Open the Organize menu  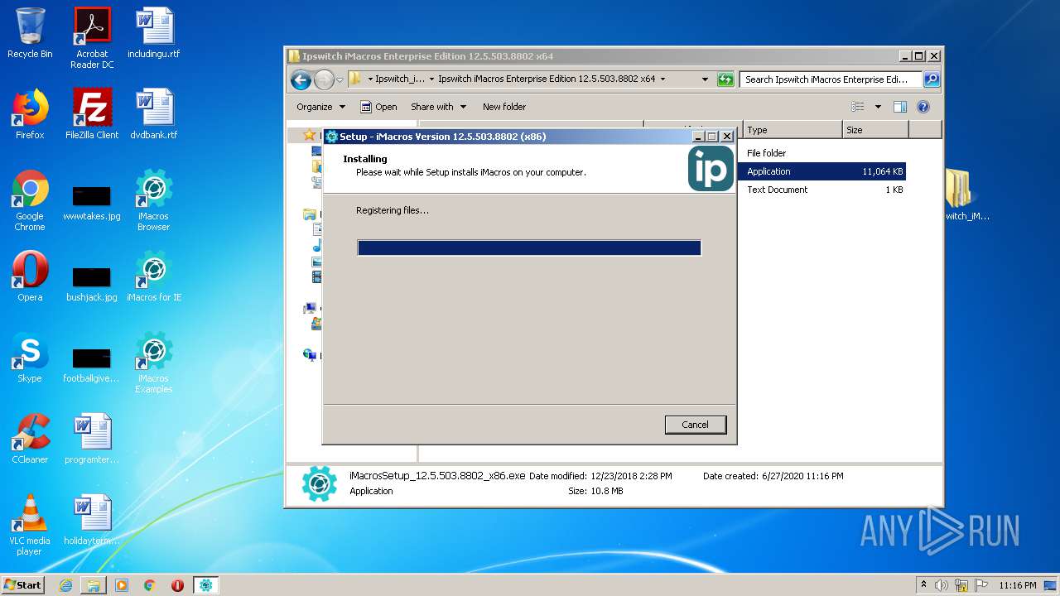tap(320, 107)
